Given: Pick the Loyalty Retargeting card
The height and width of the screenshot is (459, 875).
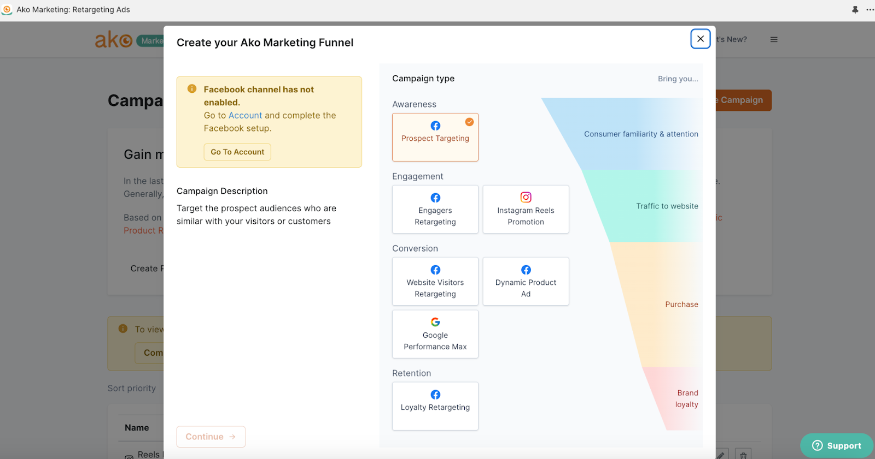Looking at the screenshot, I should [435, 406].
